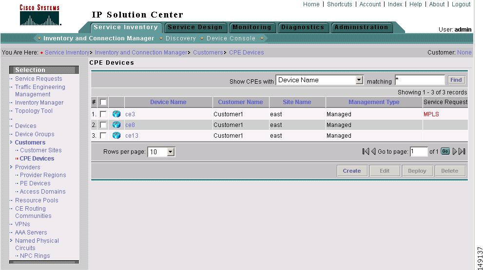Open PE Devices in sidebar
Viewport: 483px width, 270px height.
[x=35, y=183]
